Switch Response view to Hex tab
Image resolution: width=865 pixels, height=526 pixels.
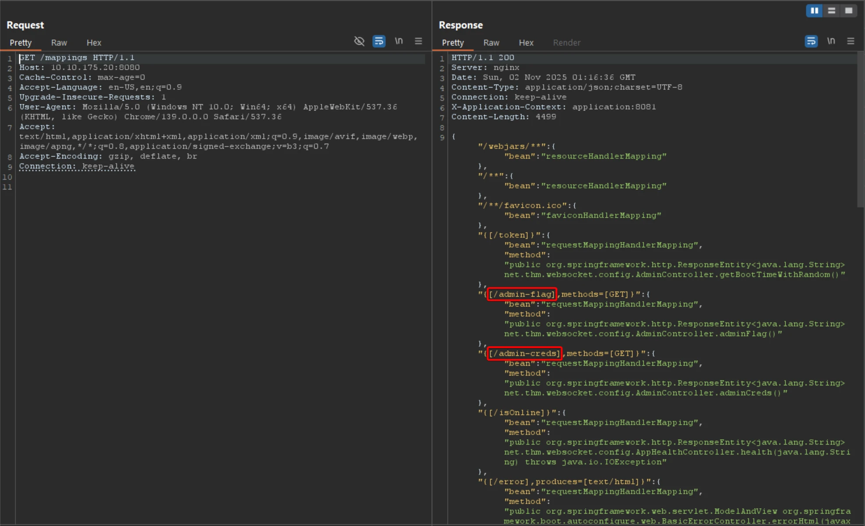click(526, 43)
